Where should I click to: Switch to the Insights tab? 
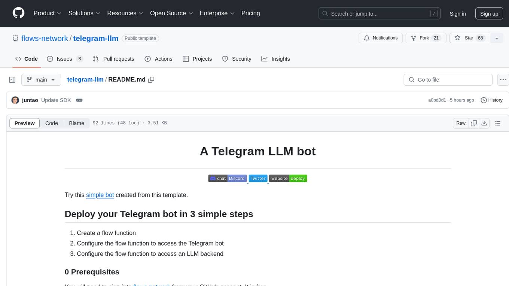275,59
